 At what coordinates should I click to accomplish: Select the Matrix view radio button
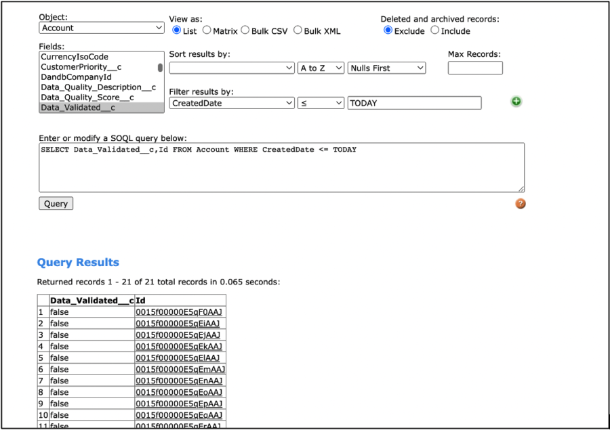(207, 30)
